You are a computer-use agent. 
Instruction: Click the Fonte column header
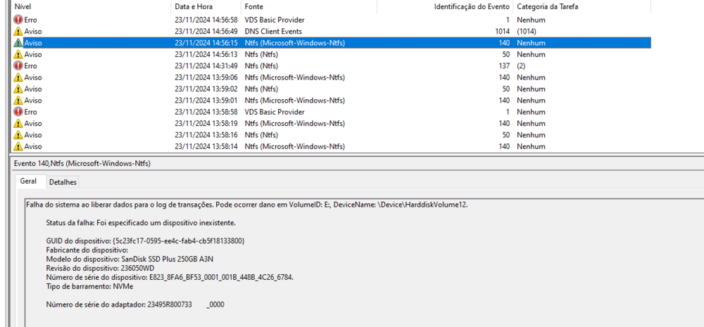point(254,6)
